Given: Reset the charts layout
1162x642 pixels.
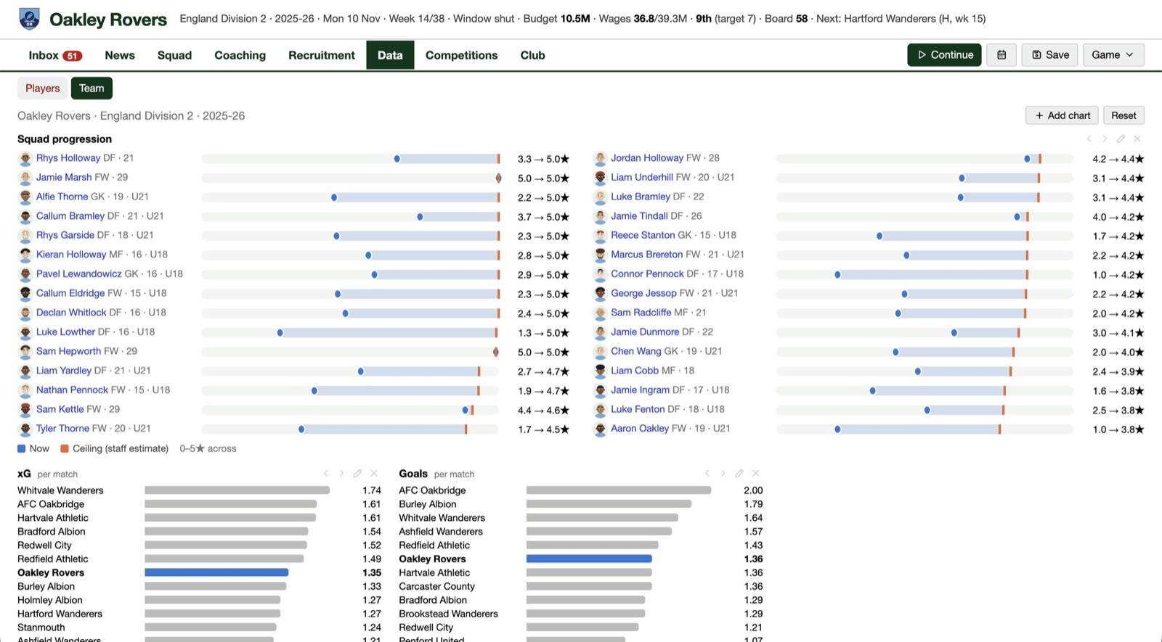Looking at the screenshot, I should (1124, 115).
